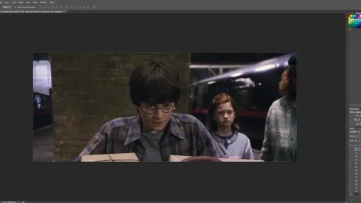Open the View menu
The image size is (361, 203).
pyautogui.click(x=35, y=2)
